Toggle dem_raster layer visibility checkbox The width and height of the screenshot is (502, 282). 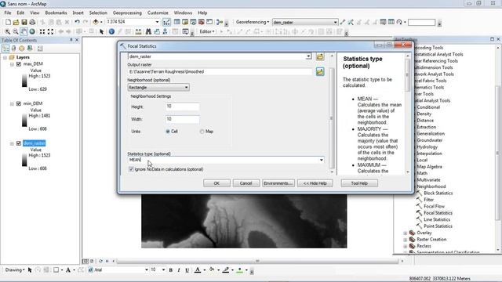[x=19, y=143]
